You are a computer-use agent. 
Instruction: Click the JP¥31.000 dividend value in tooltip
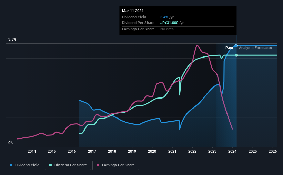pos(169,23)
